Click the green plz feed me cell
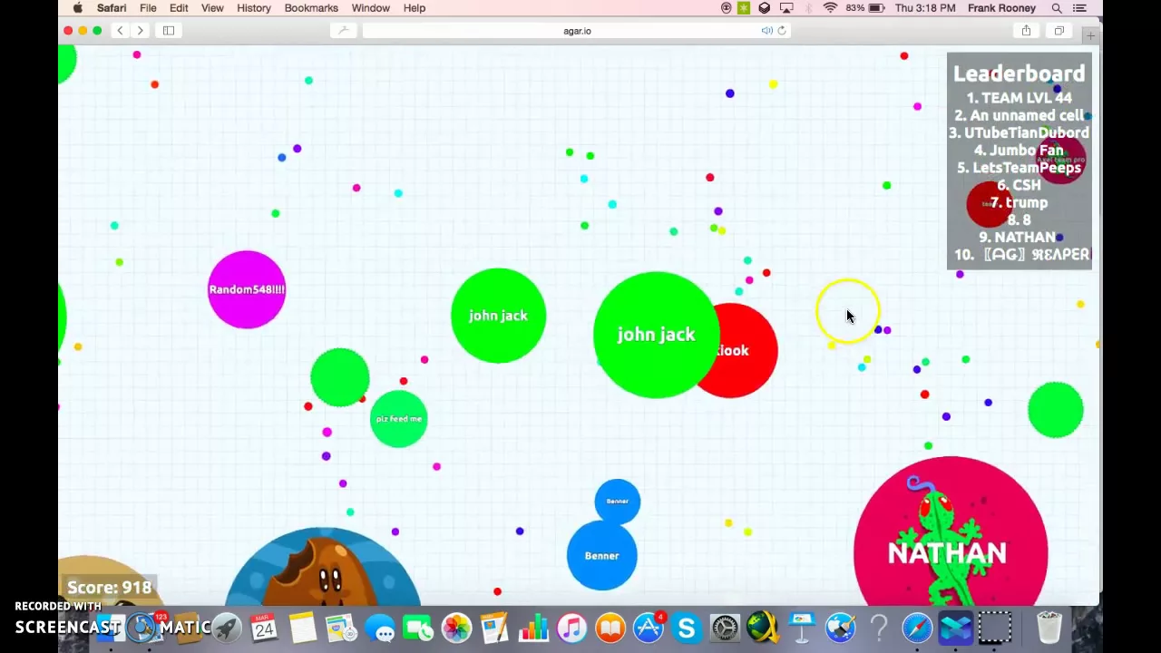Screen dimensions: 1161x653 (399, 419)
